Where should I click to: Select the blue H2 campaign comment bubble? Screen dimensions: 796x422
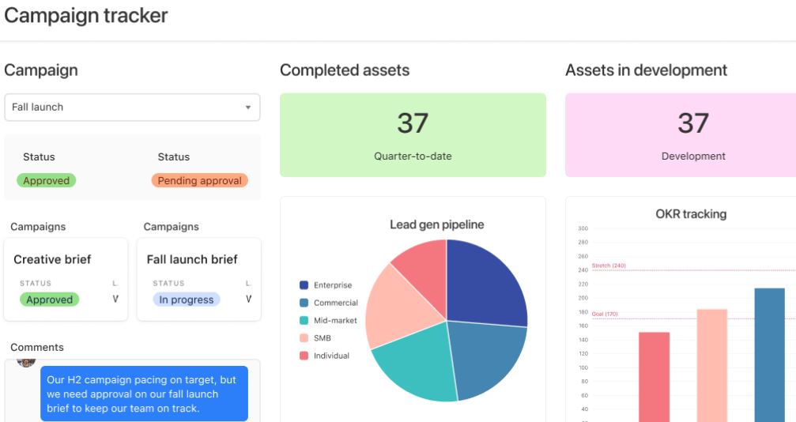144,394
